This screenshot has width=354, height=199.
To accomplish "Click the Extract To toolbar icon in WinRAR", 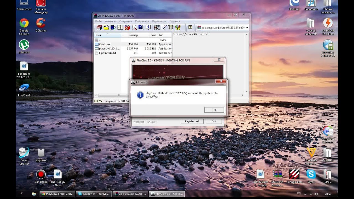I will pyautogui.click(x=106, y=27).
